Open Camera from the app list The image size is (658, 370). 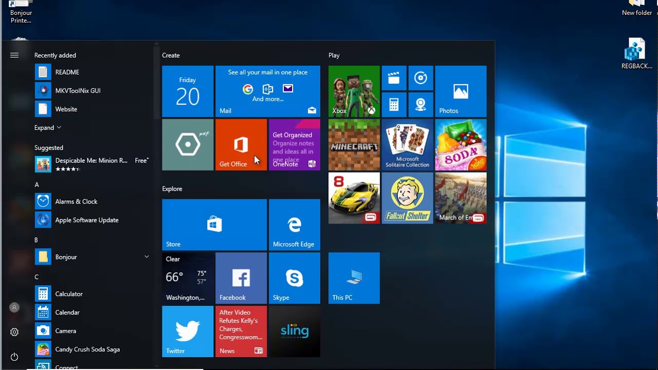pyautogui.click(x=93, y=331)
